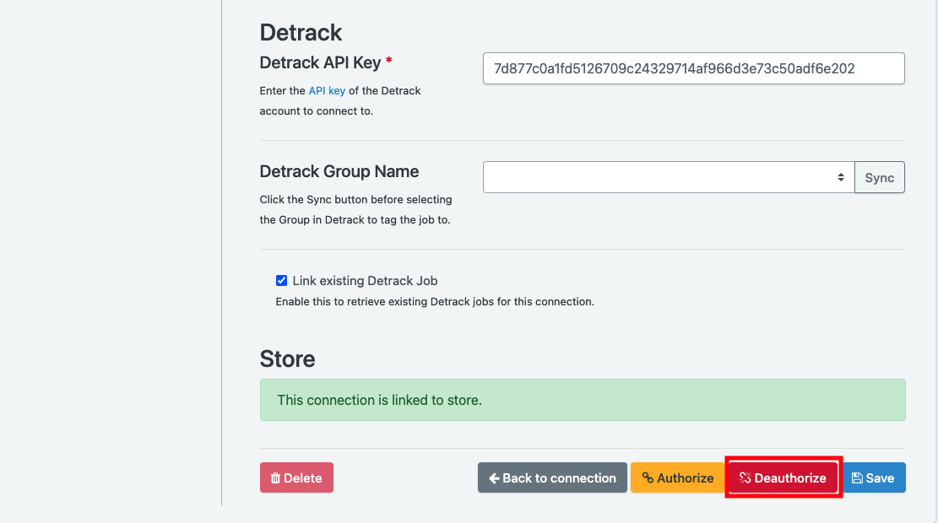Click the orange Authorize button
This screenshot has height=523, width=938.
coord(678,477)
